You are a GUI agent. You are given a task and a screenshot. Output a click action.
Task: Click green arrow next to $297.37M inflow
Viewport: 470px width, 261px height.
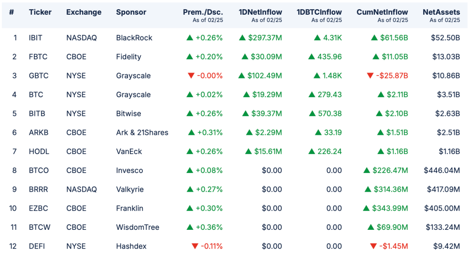(243, 38)
